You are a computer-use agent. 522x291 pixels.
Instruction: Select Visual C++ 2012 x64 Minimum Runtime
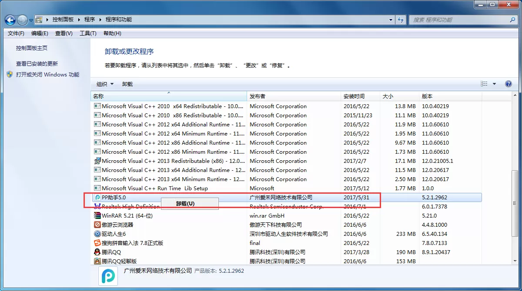click(174, 133)
